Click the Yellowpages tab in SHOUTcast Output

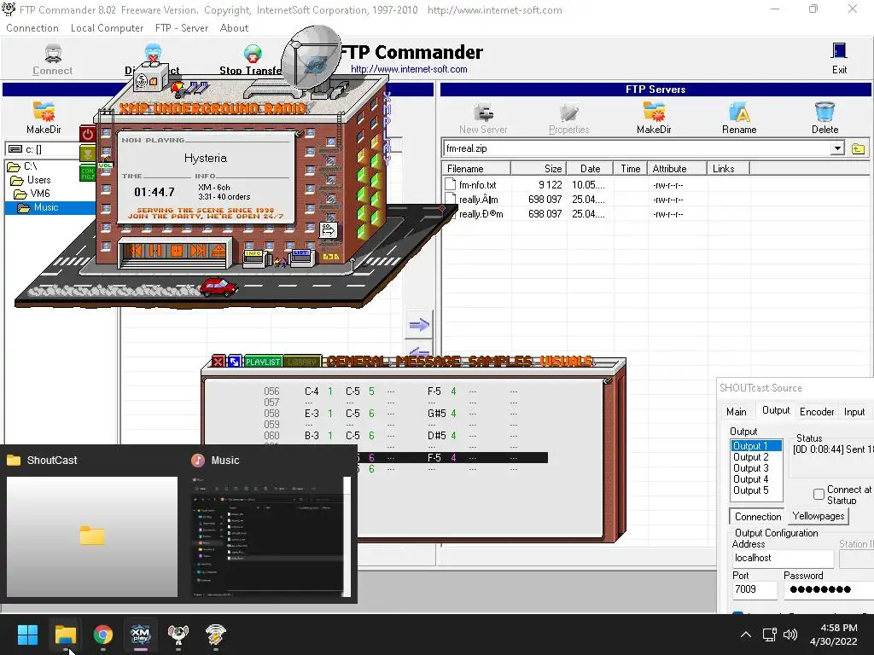point(819,516)
